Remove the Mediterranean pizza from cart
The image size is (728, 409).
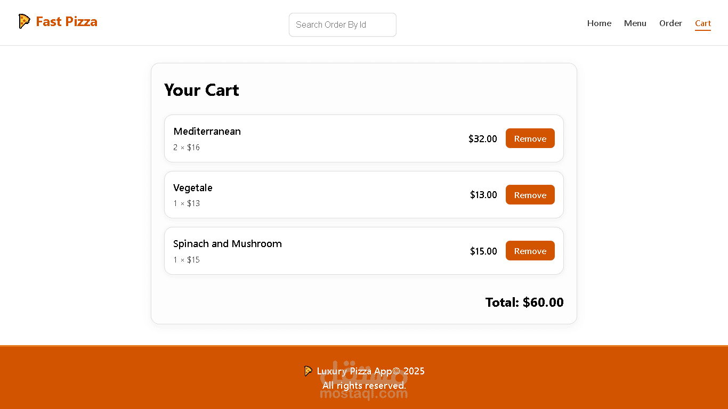coord(530,138)
